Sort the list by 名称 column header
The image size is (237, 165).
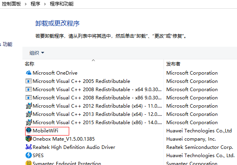[29, 64]
